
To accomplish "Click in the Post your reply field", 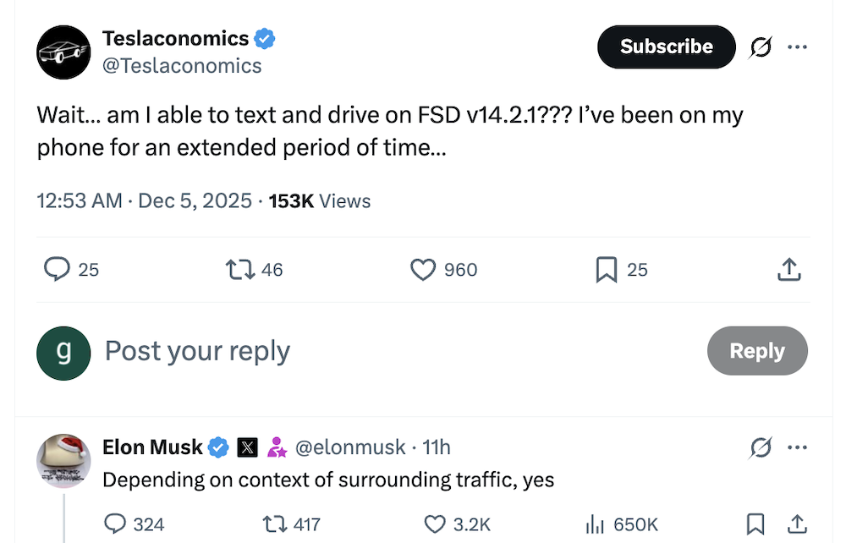I will click(x=381, y=351).
